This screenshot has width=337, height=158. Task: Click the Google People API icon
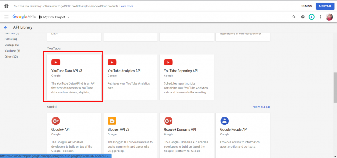pos(225,121)
